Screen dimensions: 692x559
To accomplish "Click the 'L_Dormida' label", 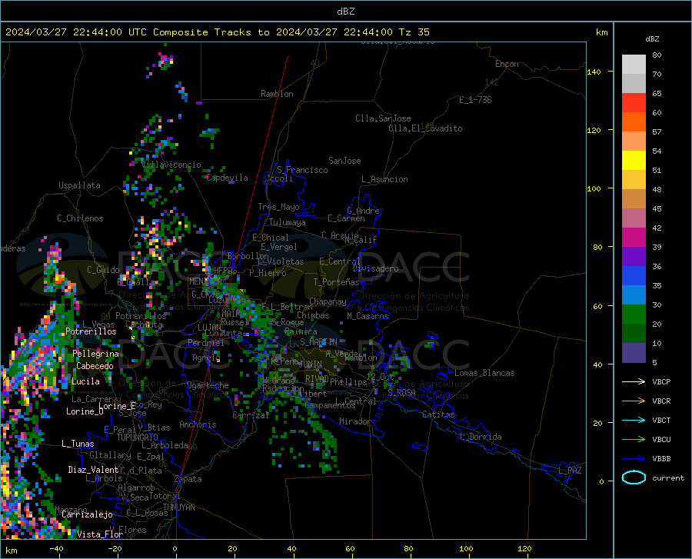I will 481,437.
